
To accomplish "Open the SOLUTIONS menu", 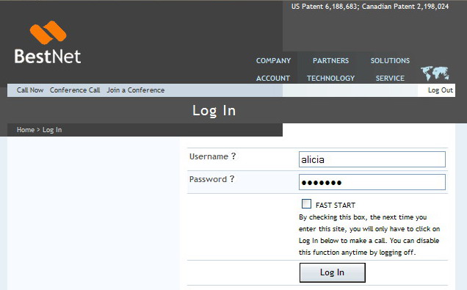I will [x=390, y=61].
